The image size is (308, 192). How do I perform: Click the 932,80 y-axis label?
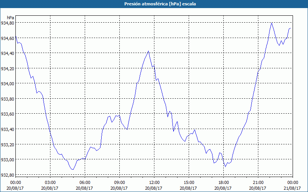point(7,175)
